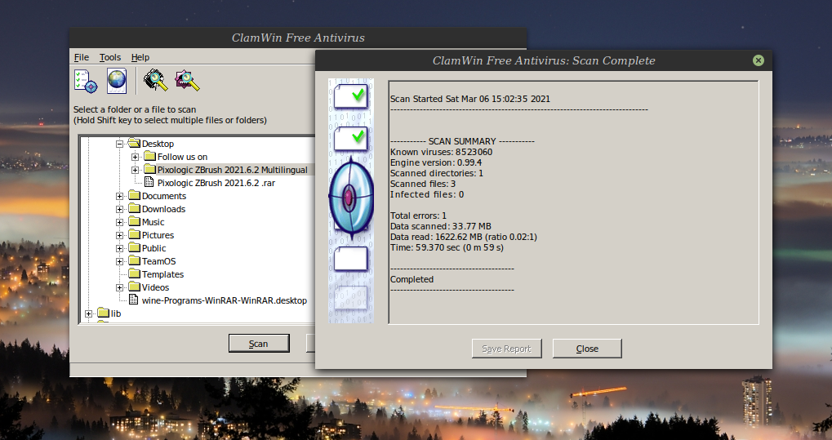Expand the Pictures folder node
The height and width of the screenshot is (440, 832).
point(119,235)
